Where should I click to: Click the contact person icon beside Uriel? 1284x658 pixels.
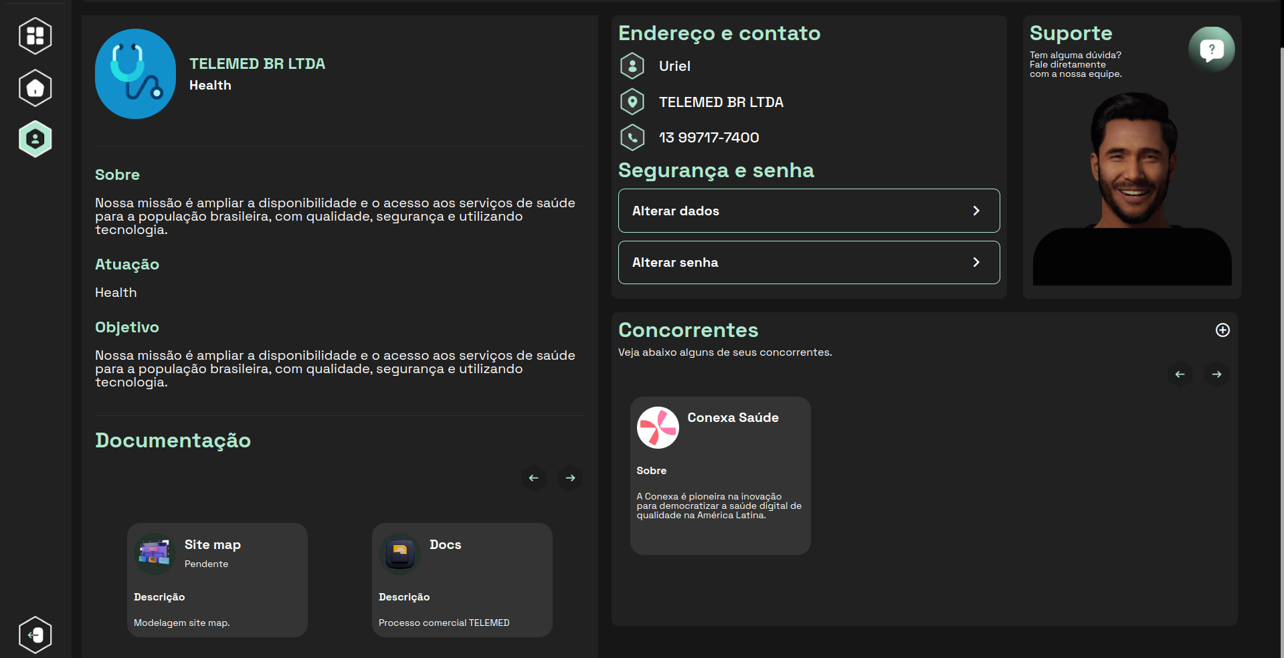point(632,66)
